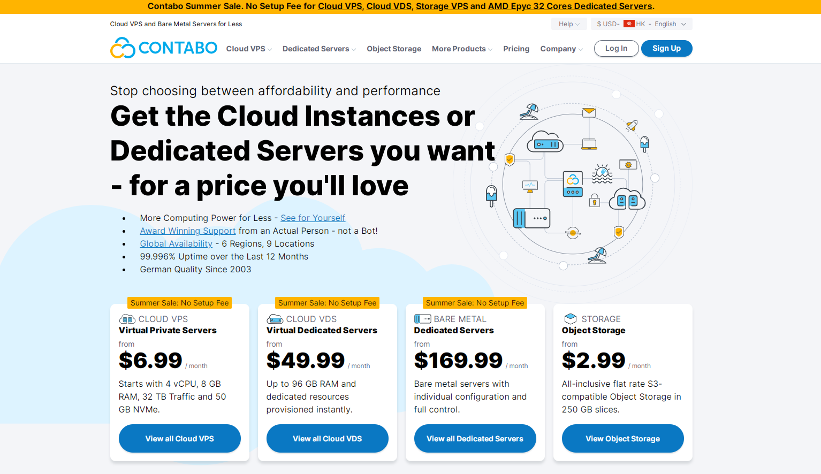Follow the Cloud VDS link in the sale banner

[389, 6]
